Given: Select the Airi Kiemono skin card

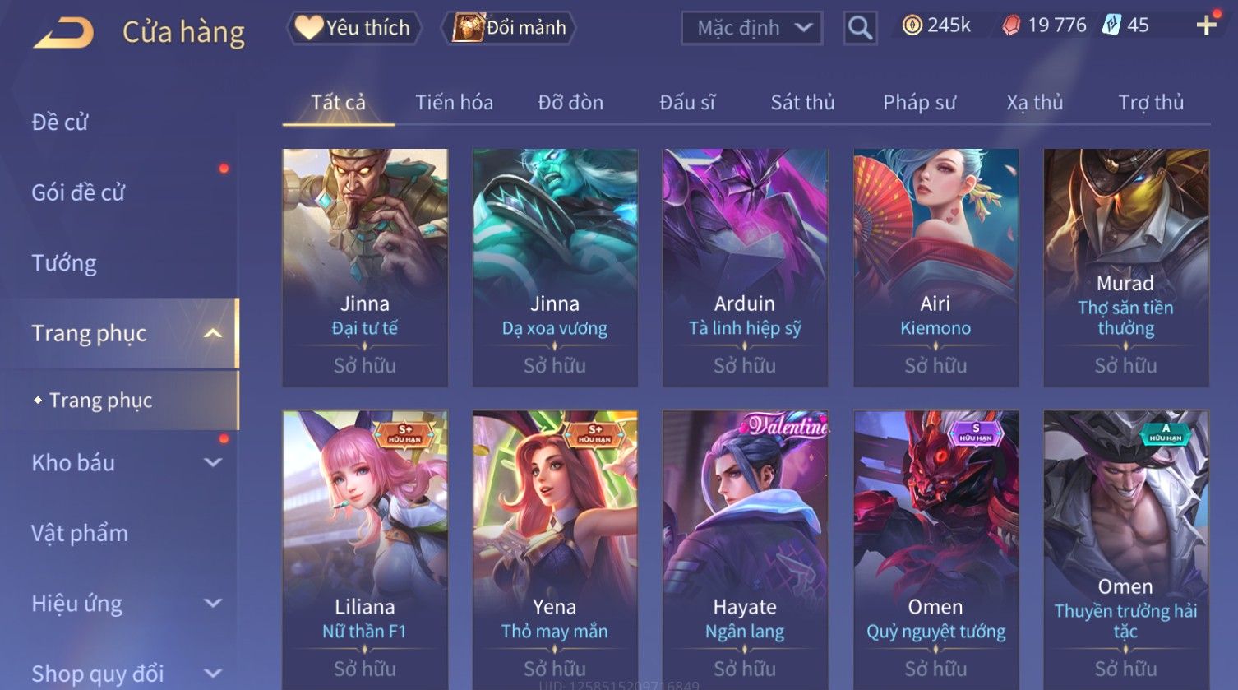Looking at the screenshot, I should click(x=935, y=267).
